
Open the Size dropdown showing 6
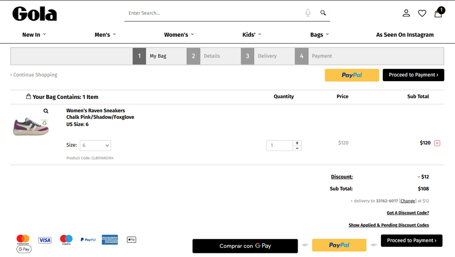click(x=95, y=145)
